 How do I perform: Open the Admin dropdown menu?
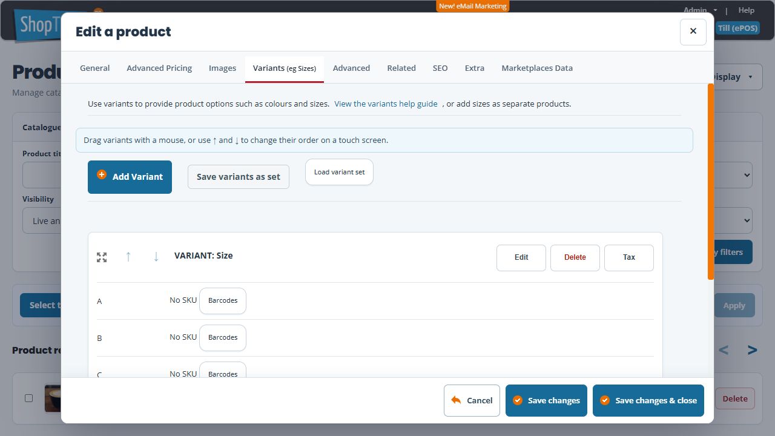(700, 10)
